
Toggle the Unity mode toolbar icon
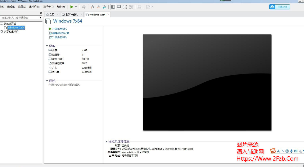(x=131, y=7)
